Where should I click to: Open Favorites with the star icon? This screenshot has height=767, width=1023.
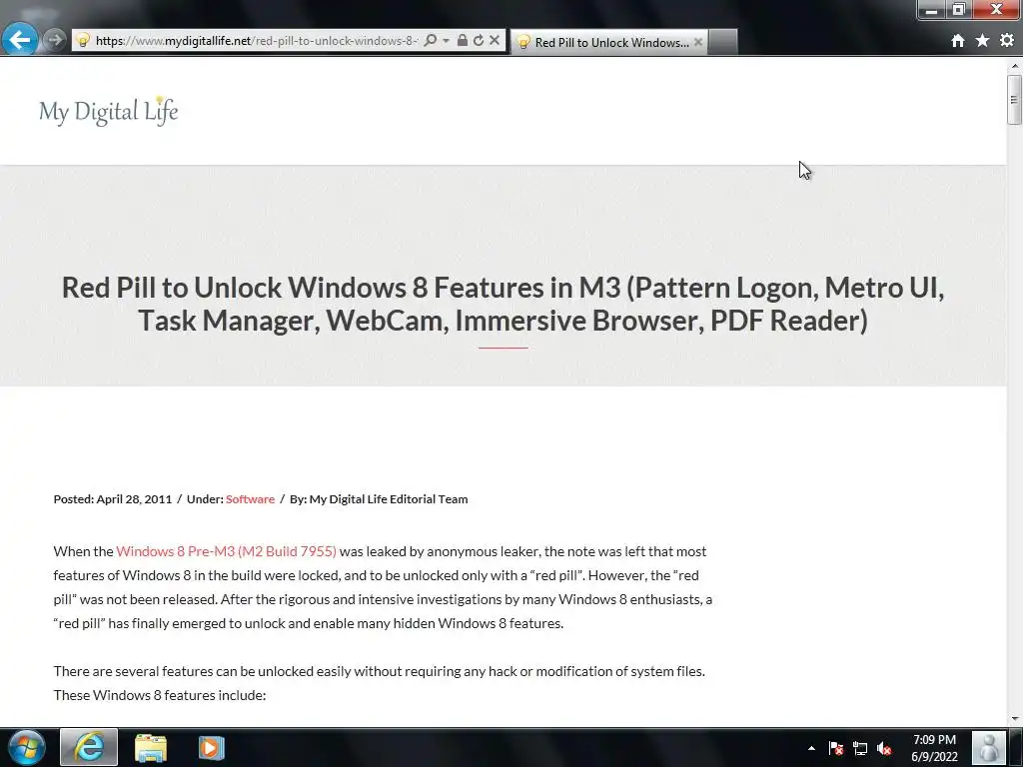(x=983, y=40)
